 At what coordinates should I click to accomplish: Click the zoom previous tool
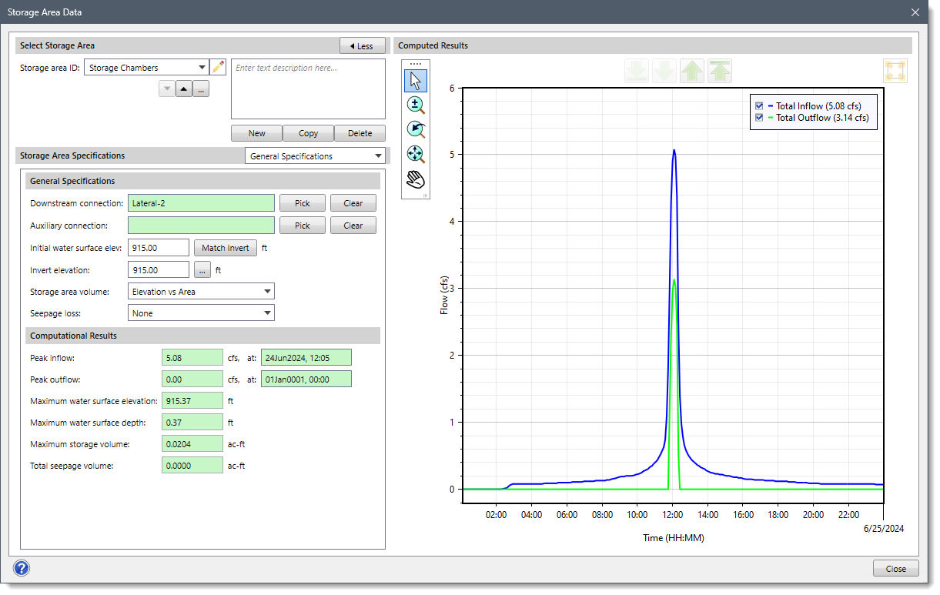click(416, 129)
